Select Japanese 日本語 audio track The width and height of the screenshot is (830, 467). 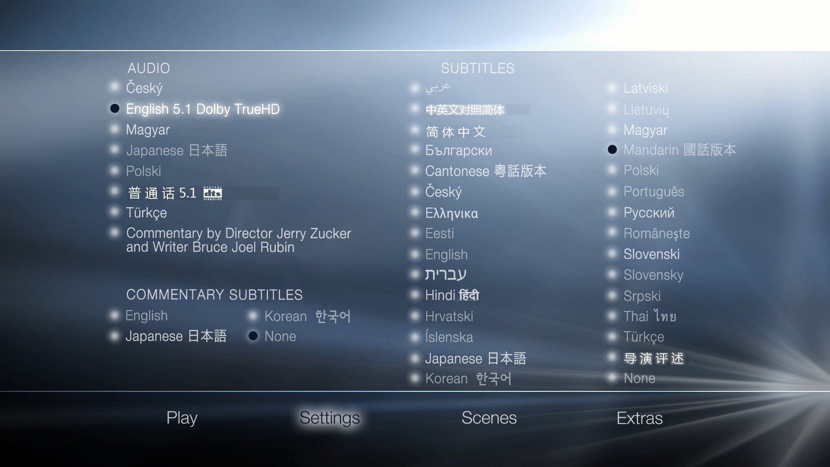tap(177, 150)
